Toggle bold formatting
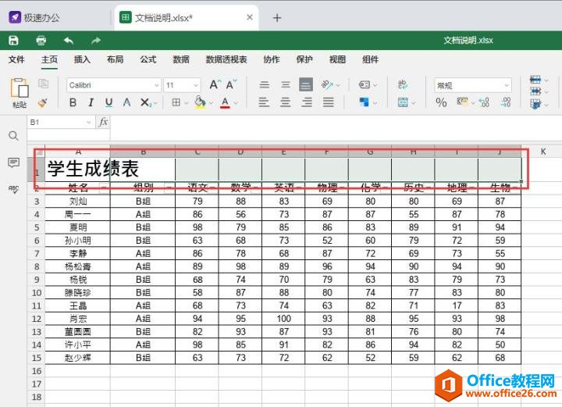 (x=73, y=102)
